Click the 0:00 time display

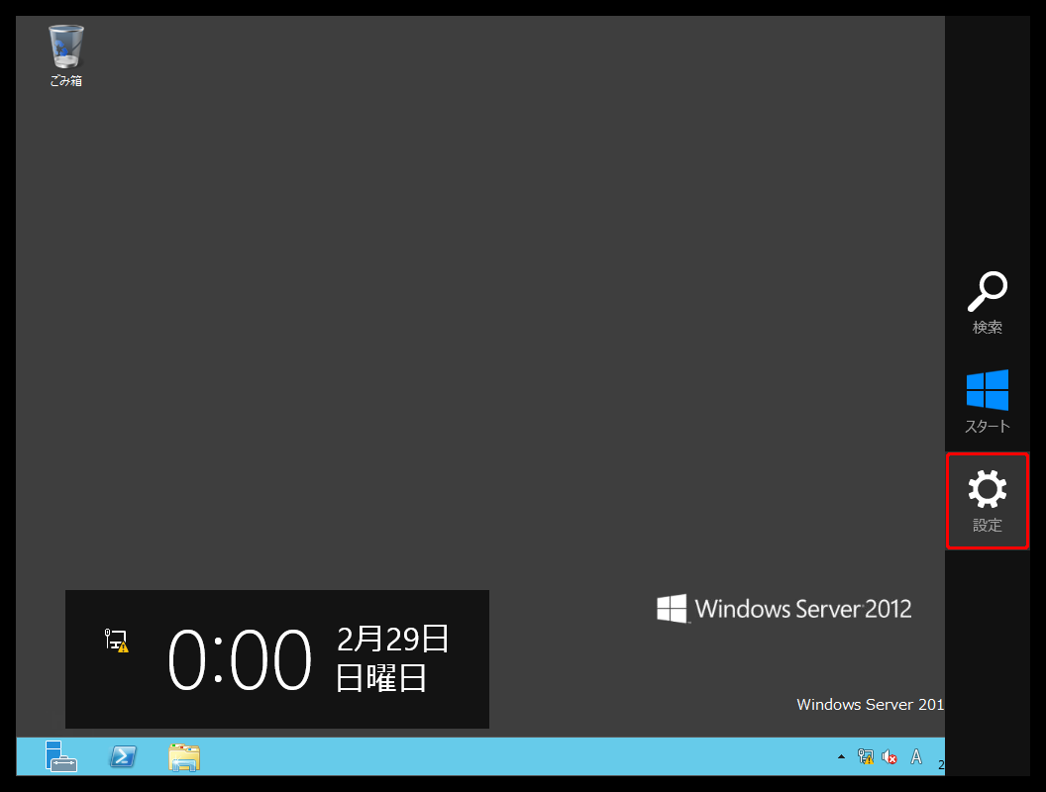click(240, 660)
